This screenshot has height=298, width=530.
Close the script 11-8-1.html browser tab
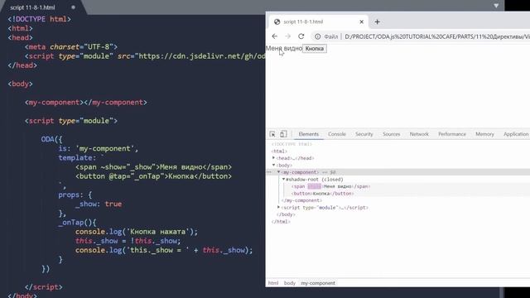point(361,22)
